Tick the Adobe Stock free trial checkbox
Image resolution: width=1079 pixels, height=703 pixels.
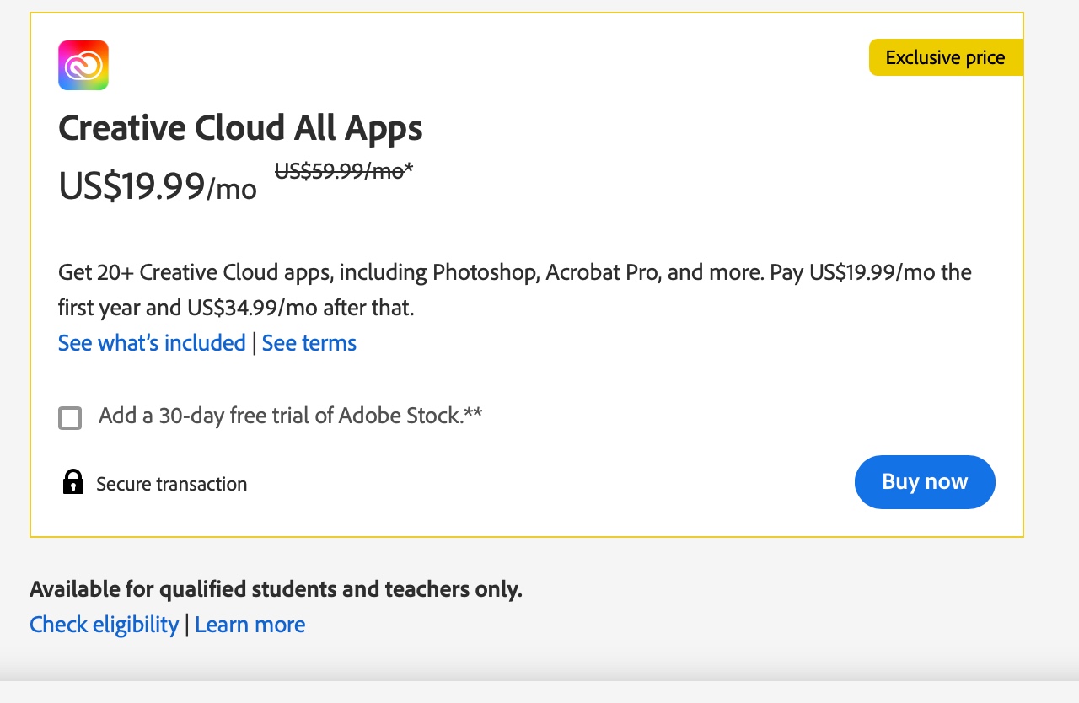70,417
